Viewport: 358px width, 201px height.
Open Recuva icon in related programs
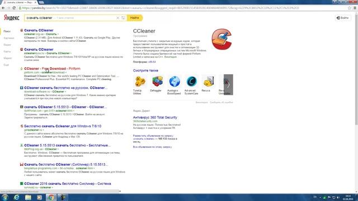pos(209,82)
